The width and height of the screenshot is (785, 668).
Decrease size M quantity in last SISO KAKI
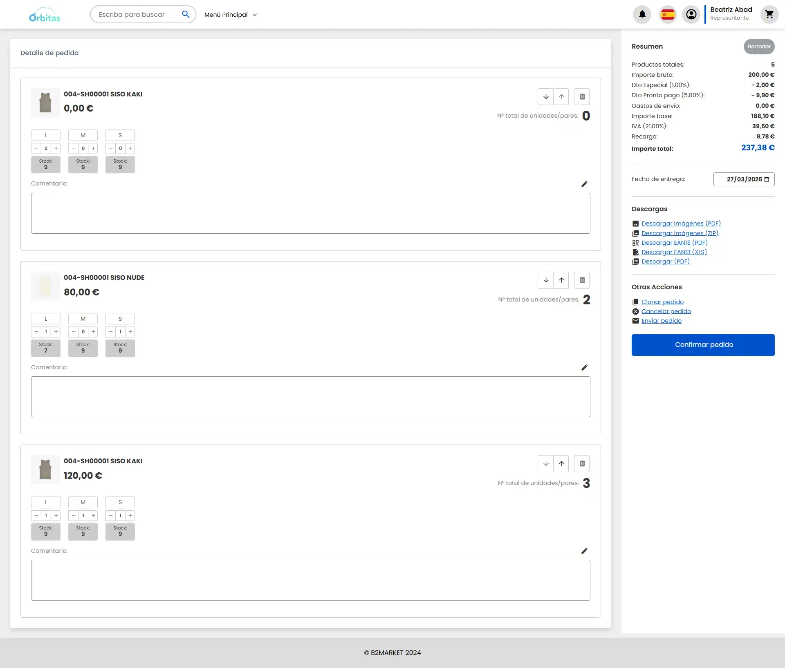(73, 516)
